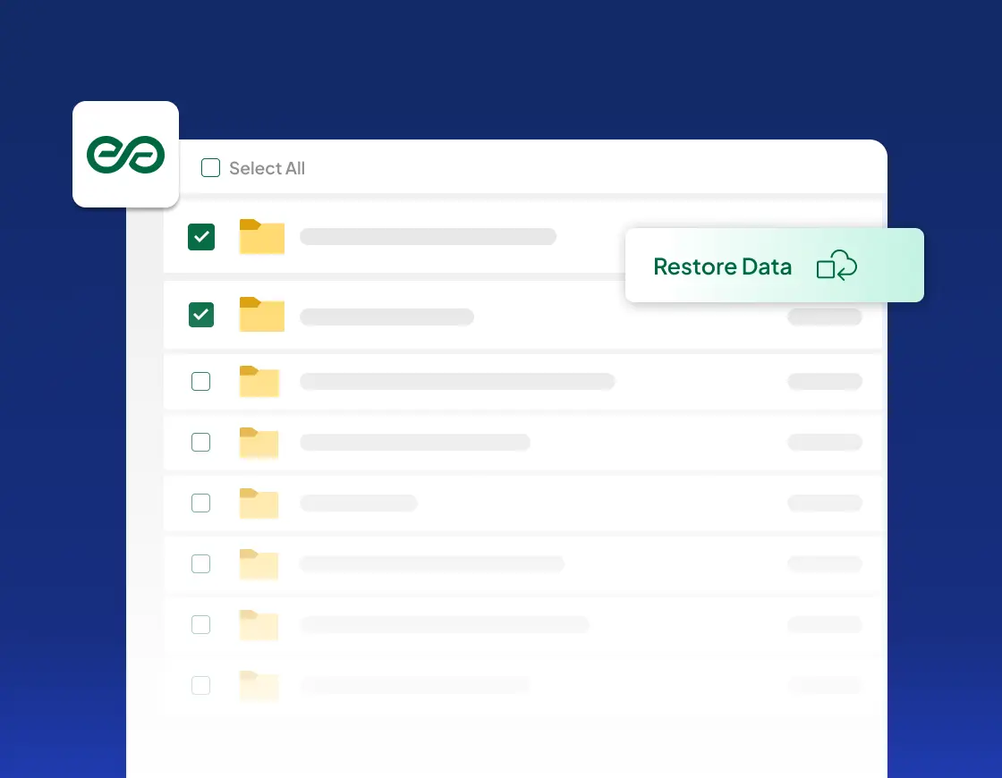Tick the Select All checkbox
1002x778 pixels.
pos(210,168)
